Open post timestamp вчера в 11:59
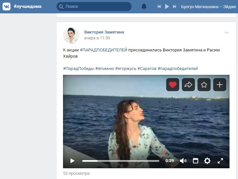238x179 pixels. [97, 38]
